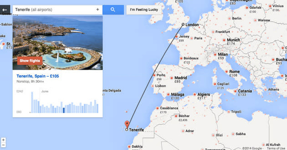Open the Tenerife, Spain – £105 link
287x150 pixels.
click(x=38, y=76)
